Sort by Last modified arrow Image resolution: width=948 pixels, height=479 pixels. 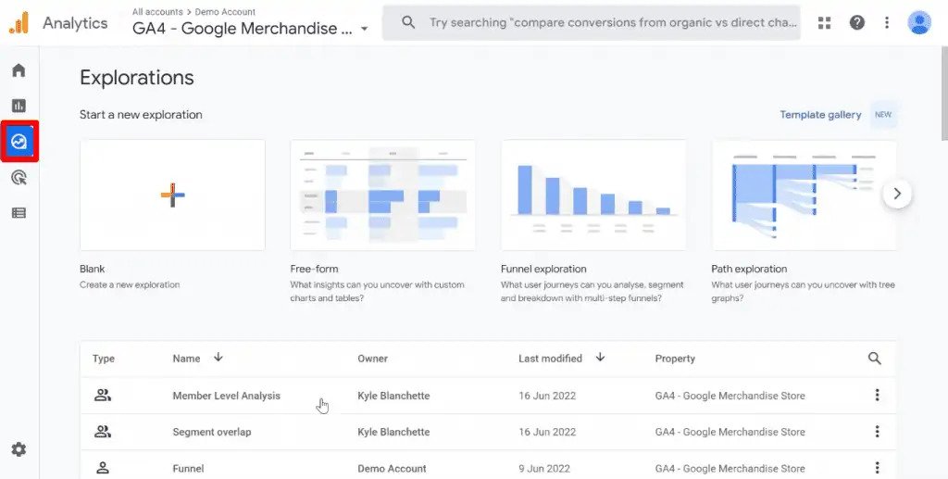point(600,358)
